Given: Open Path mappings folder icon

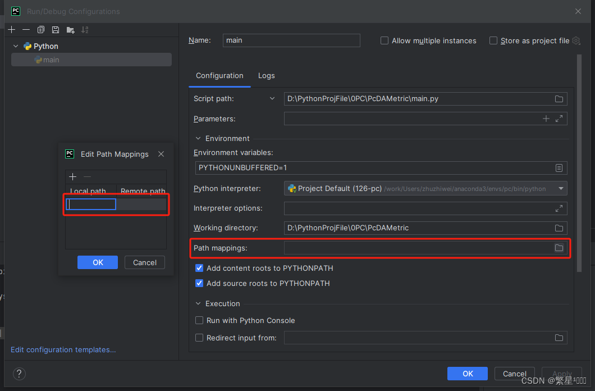Looking at the screenshot, I should pos(559,248).
